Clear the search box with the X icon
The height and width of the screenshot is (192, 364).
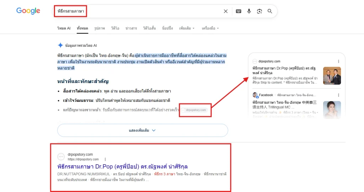(x=225, y=11)
